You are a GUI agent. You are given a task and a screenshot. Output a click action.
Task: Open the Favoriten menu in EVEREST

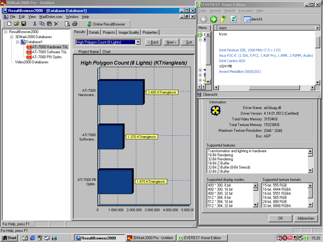pos(246,11)
